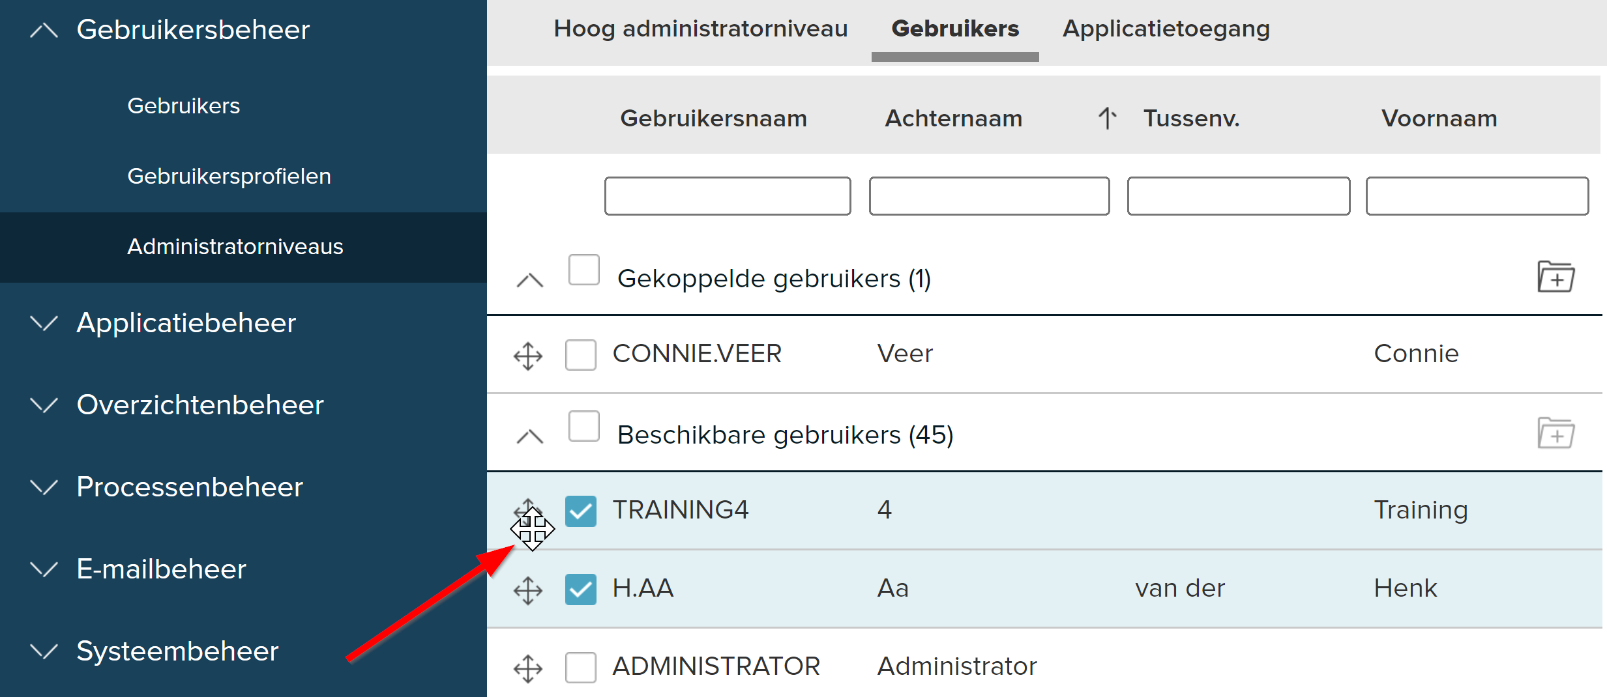Click the last name 'Administrator'
The width and height of the screenshot is (1607, 697).
tap(957, 666)
